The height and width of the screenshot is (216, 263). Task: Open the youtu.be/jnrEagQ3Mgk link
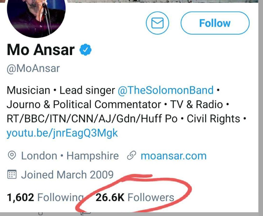coord(62,134)
